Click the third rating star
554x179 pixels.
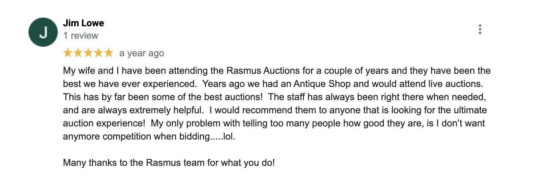click(x=88, y=53)
